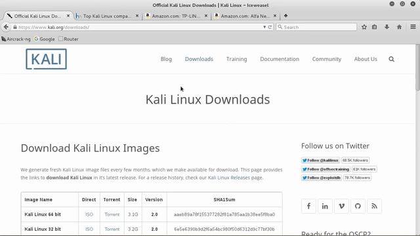Screen dimensions: 420x236
Task: Open the Iceweasel hamburger menu
Action: (413, 27)
